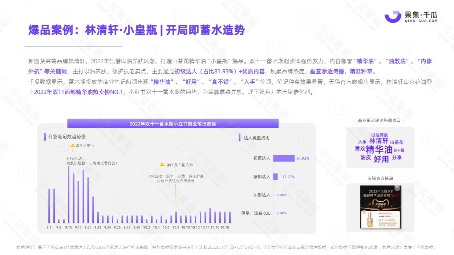Click the 9.28 date label on the x-axis

pos(127,227)
